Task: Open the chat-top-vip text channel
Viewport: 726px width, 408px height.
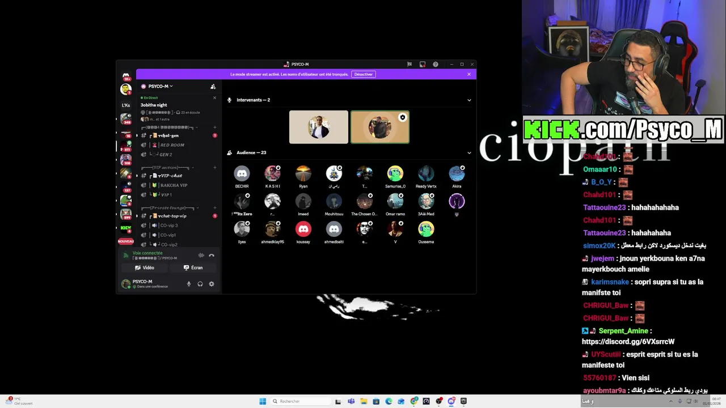Action: pyautogui.click(x=178, y=216)
